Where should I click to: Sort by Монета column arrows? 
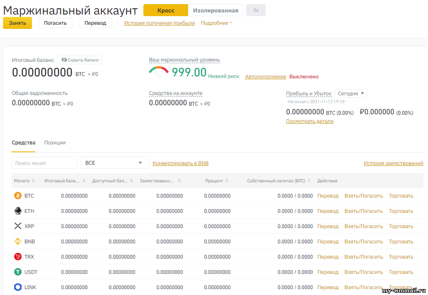33,181
